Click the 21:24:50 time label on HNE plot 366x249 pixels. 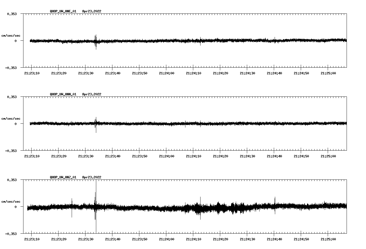click(301, 73)
